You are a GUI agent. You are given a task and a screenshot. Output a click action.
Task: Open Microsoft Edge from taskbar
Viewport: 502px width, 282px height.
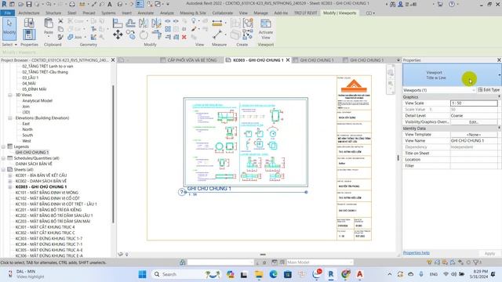click(x=273, y=274)
